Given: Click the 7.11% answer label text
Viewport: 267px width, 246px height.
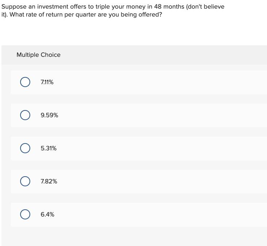Looking at the screenshot, I should pos(47,82).
